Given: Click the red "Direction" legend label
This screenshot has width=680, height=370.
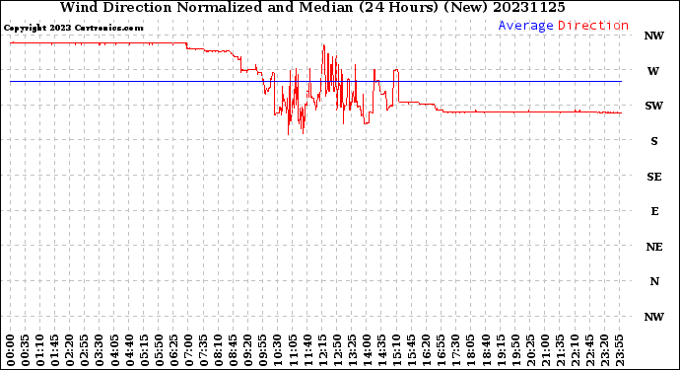Looking at the screenshot, I should [x=593, y=26].
